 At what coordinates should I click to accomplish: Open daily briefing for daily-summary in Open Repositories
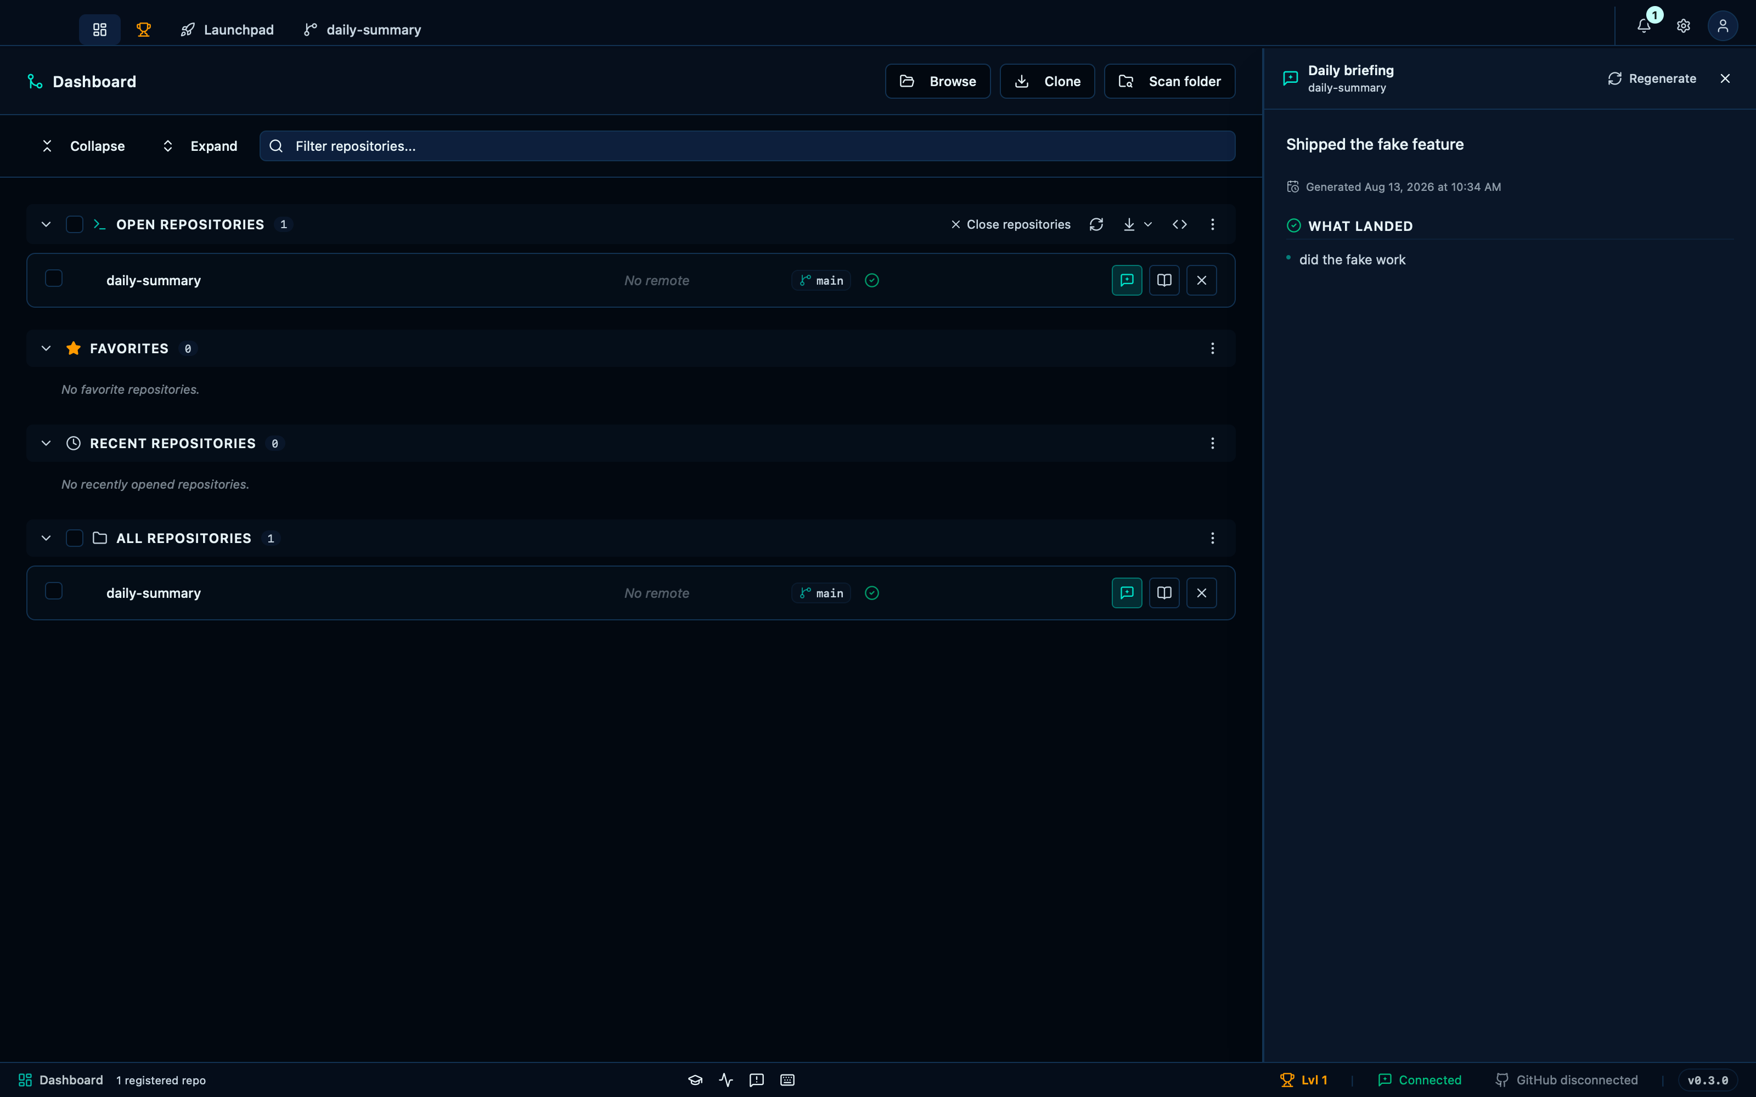[x=1126, y=280]
